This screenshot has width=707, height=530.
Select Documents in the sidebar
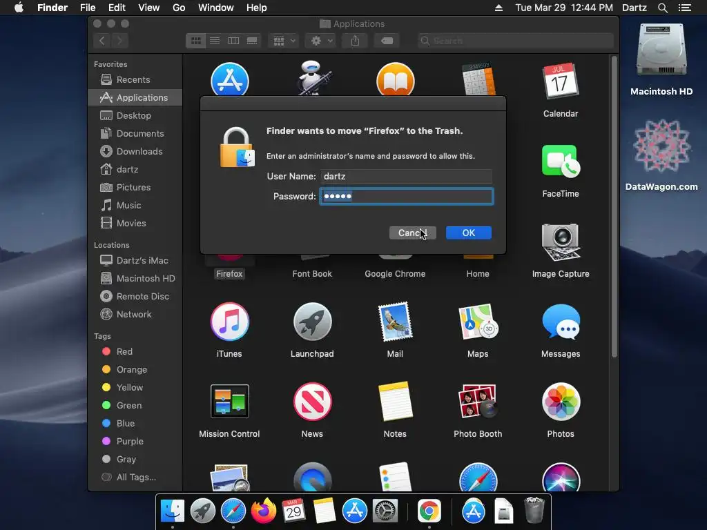(x=135, y=133)
